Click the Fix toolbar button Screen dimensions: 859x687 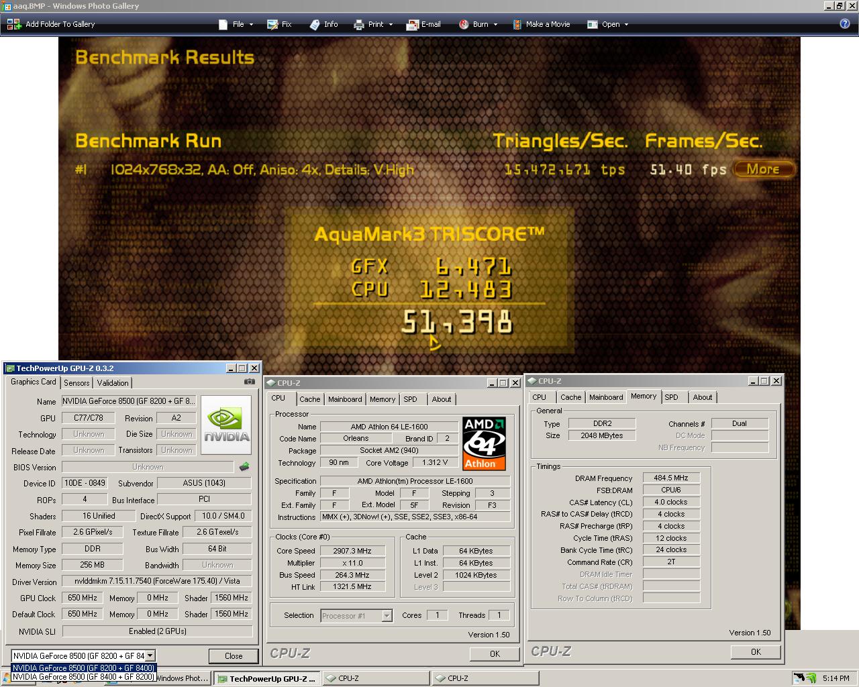[279, 24]
